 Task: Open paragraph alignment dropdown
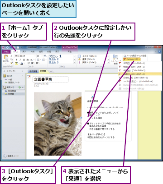[x=37, y=63]
